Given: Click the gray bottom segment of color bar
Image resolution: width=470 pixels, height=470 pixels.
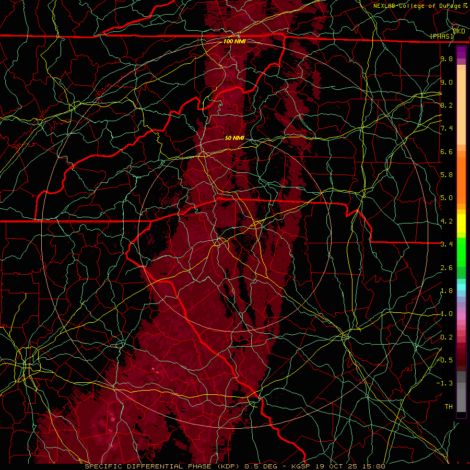Looking at the screenshot, I should [461, 397].
